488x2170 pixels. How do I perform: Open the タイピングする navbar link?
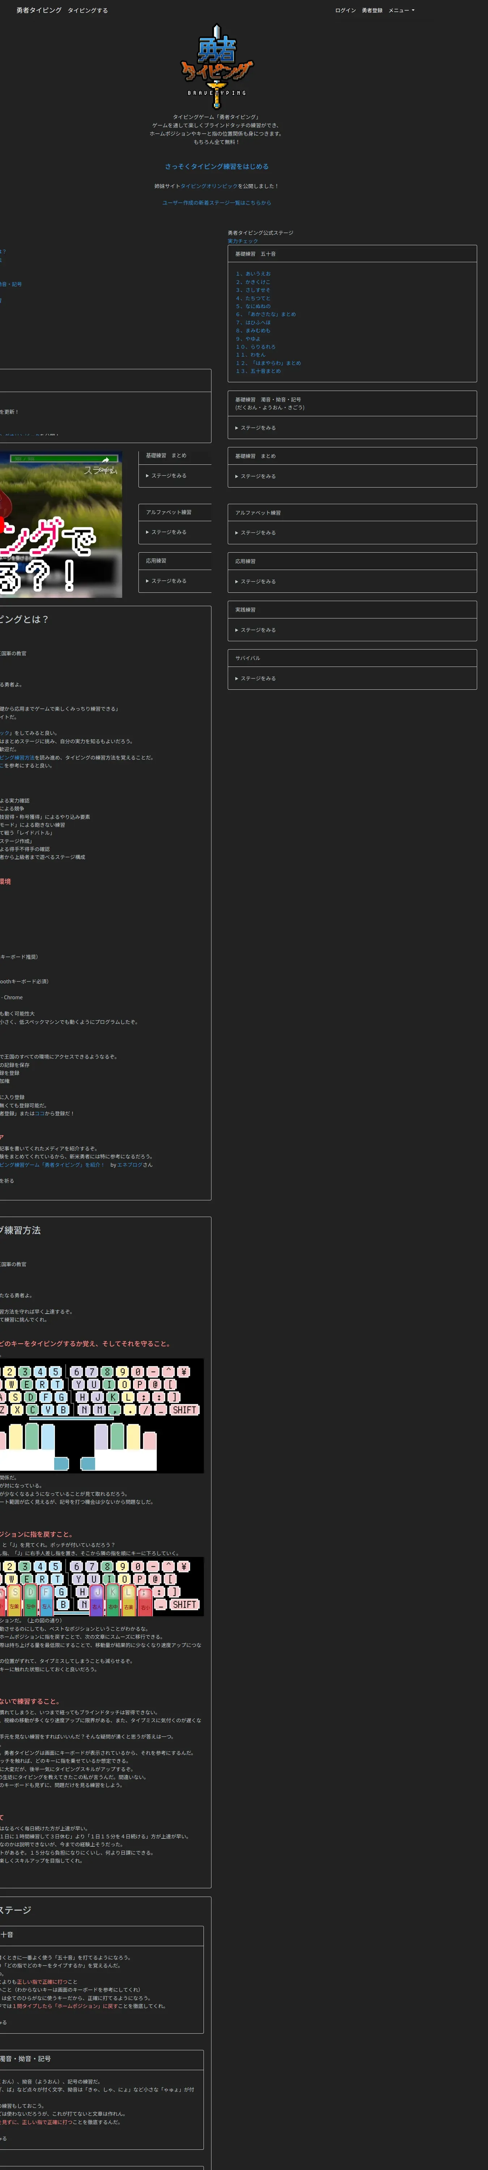[x=87, y=10]
